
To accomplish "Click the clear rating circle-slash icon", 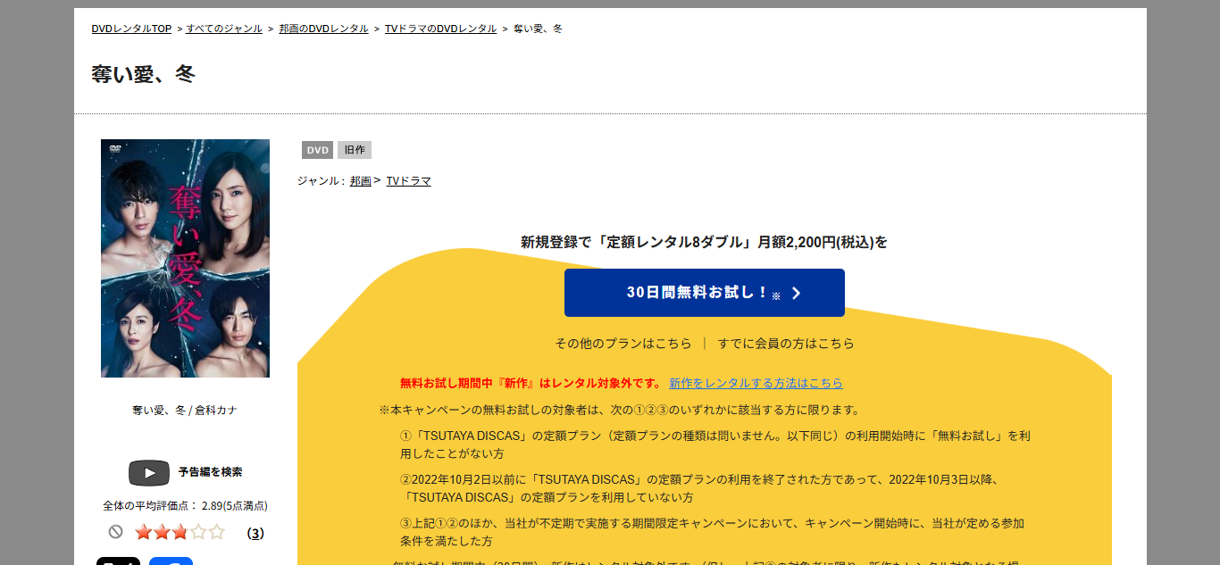I will (115, 532).
